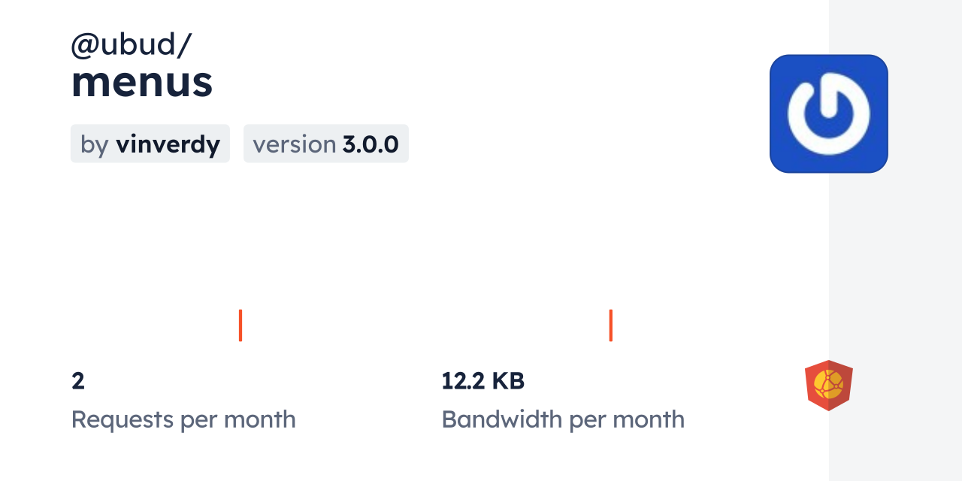Viewport: 962px width, 481px height.
Task: Select the bold 'menus' package title
Action: coord(142,82)
